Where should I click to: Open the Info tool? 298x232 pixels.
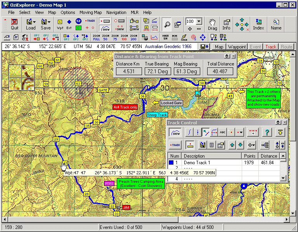point(226,24)
